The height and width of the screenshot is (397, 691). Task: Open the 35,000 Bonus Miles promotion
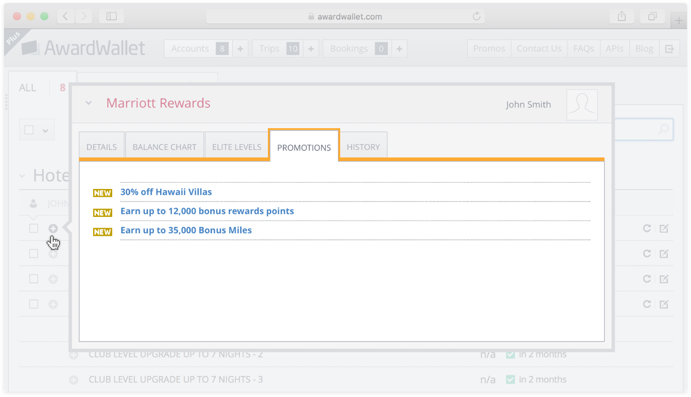tap(186, 230)
